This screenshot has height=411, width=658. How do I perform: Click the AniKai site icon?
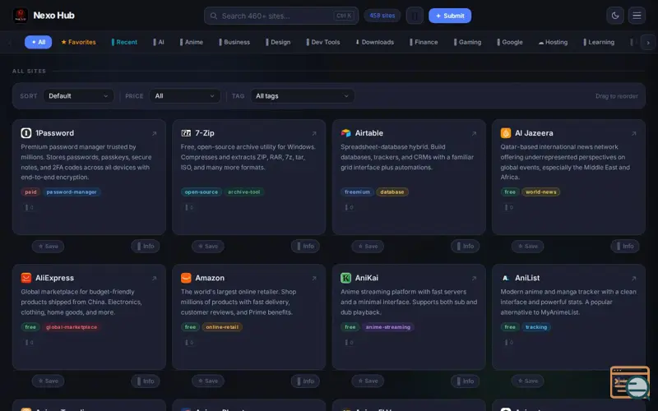(345, 278)
